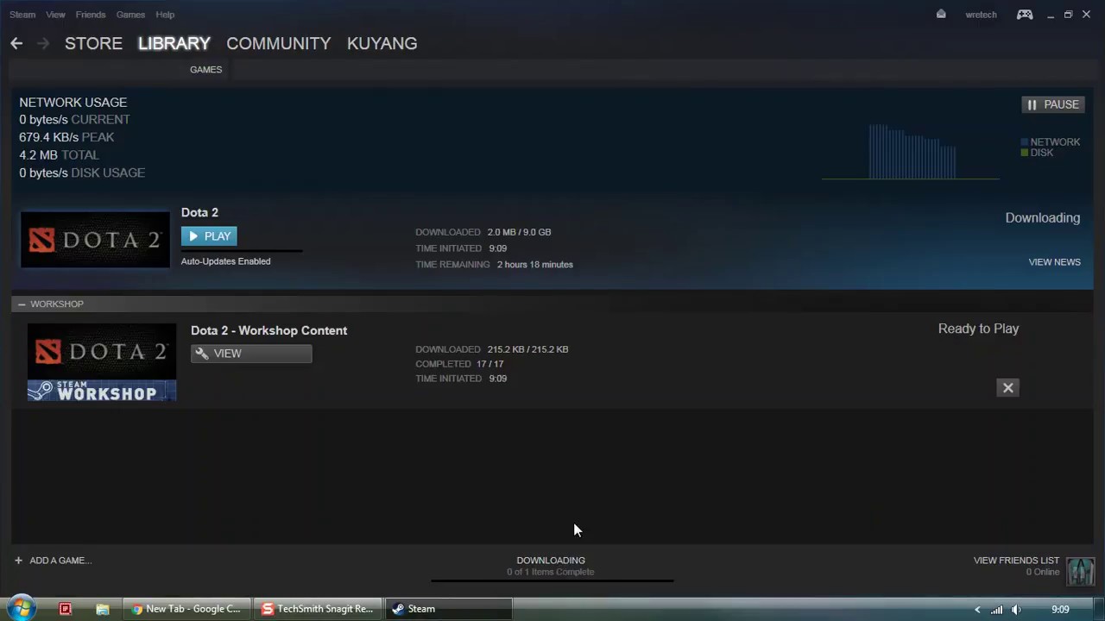Open the View menu
Image resolution: width=1105 pixels, height=621 pixels.
pos(55,15)
